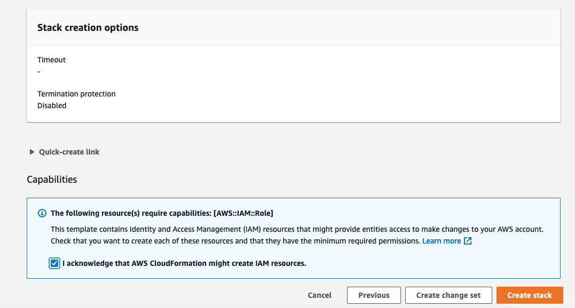
Task: Cancel the stack creation process
Action: pyautogui.click(x=319, y=295)
